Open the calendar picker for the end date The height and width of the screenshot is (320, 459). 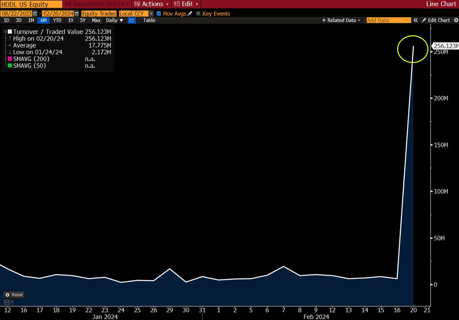pos(76,13)
